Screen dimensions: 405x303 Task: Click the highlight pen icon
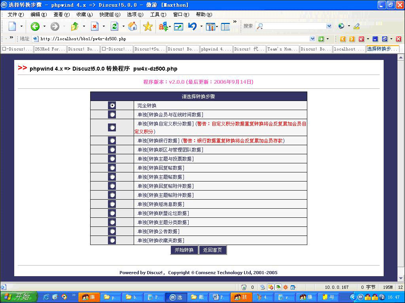tap(357, 26)
